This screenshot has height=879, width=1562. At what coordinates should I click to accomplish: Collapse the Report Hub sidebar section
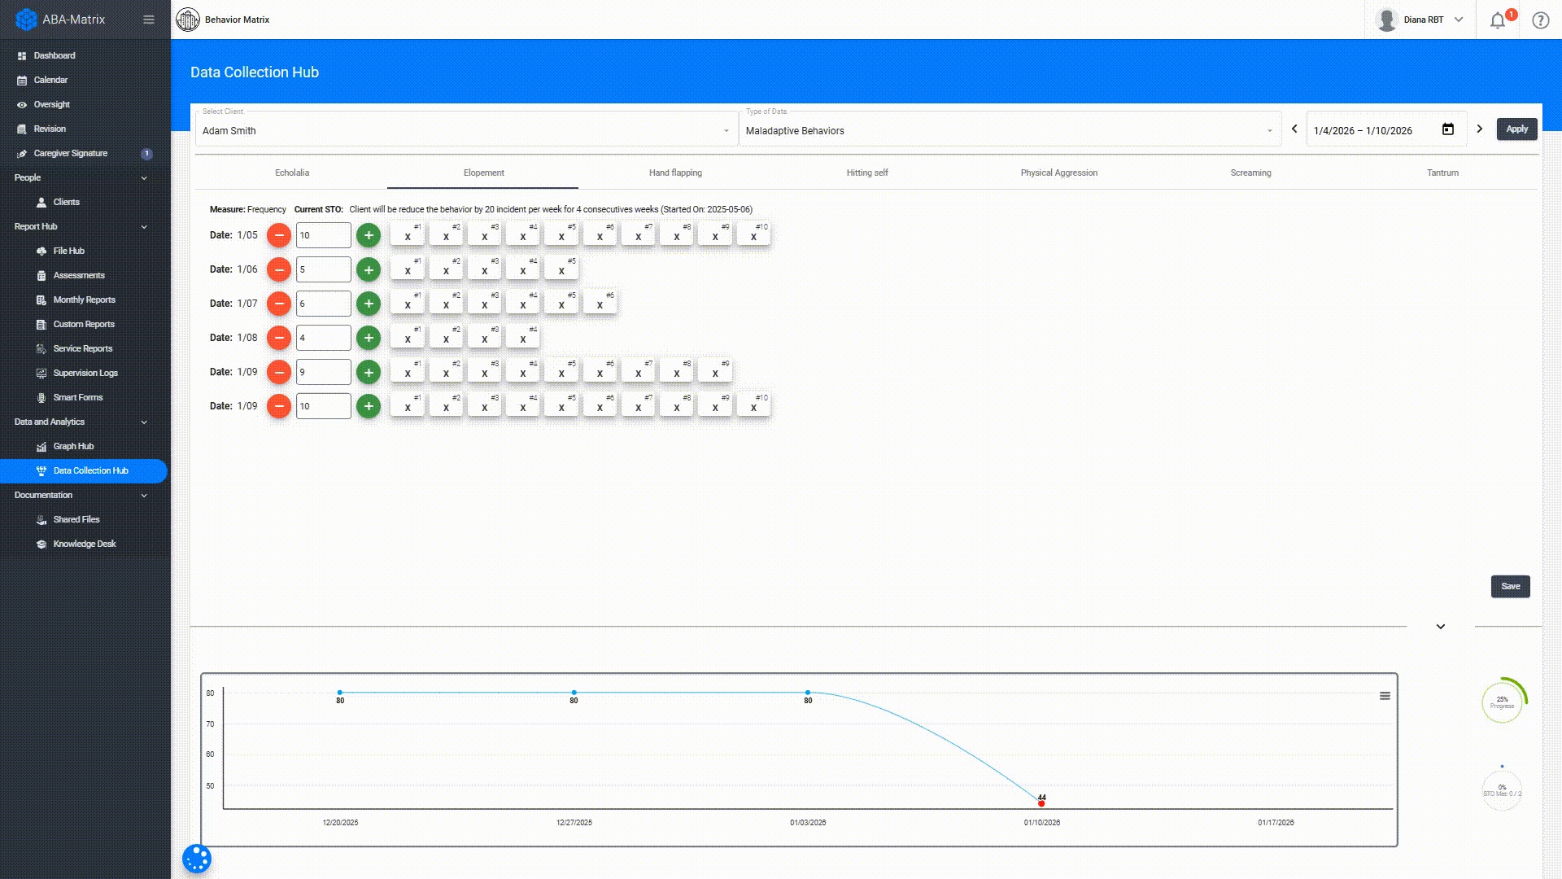click(144, 227)
